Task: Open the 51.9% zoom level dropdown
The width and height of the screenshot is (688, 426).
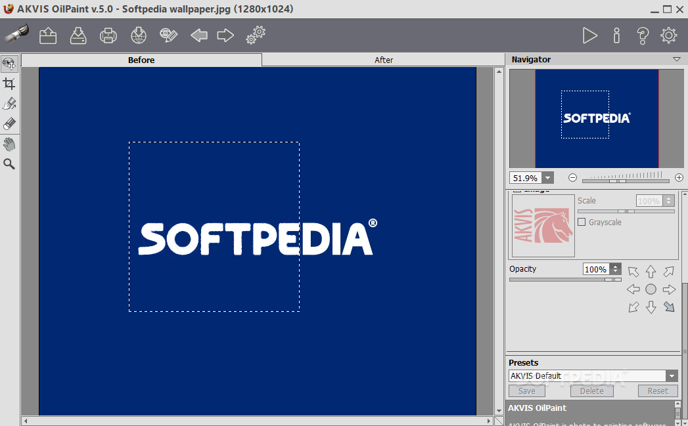Action: [547, 178]
